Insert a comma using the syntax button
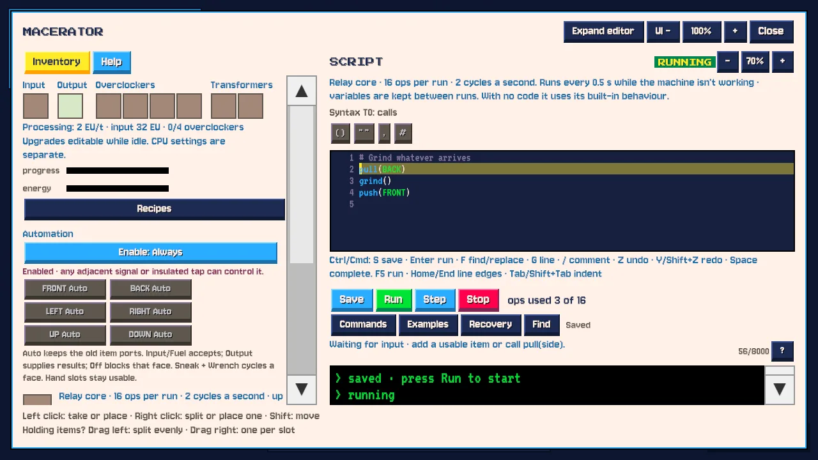Viewport: 818px width, 460px height. (x=384, y=133)
